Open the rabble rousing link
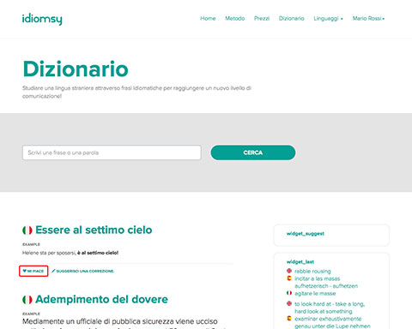 pos(312,271)
